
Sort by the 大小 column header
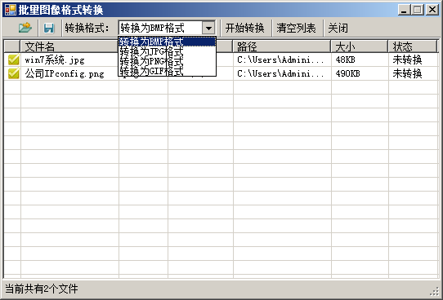tap(360, 46)
